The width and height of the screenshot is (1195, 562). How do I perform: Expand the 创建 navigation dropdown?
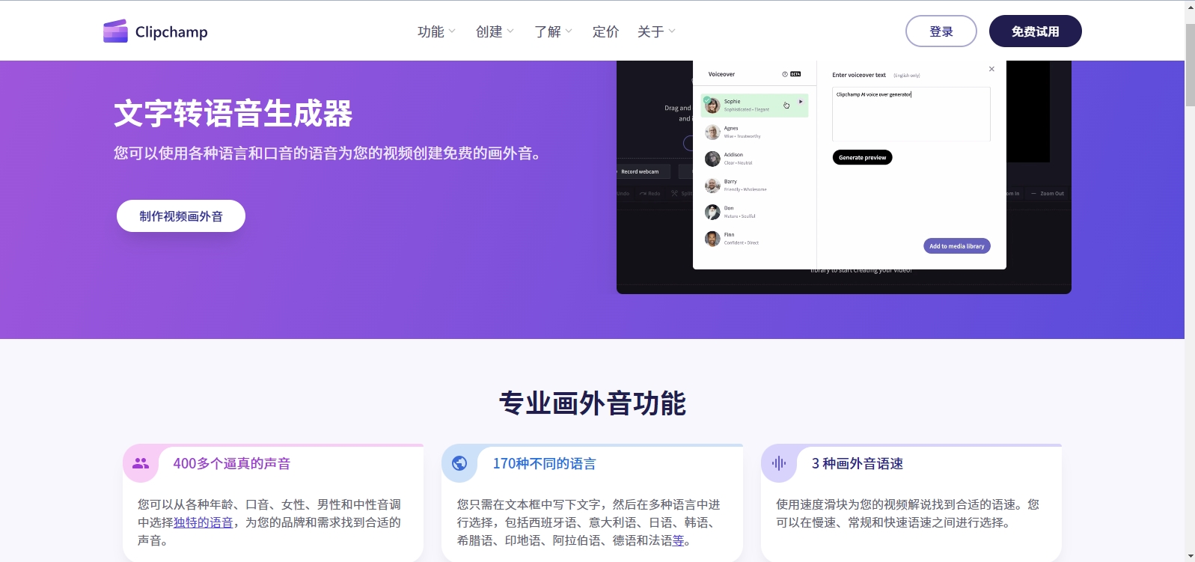[x=495, y=31]
